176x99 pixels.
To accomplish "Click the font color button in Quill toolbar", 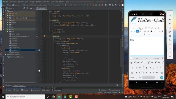I will (x=152, y=28).
